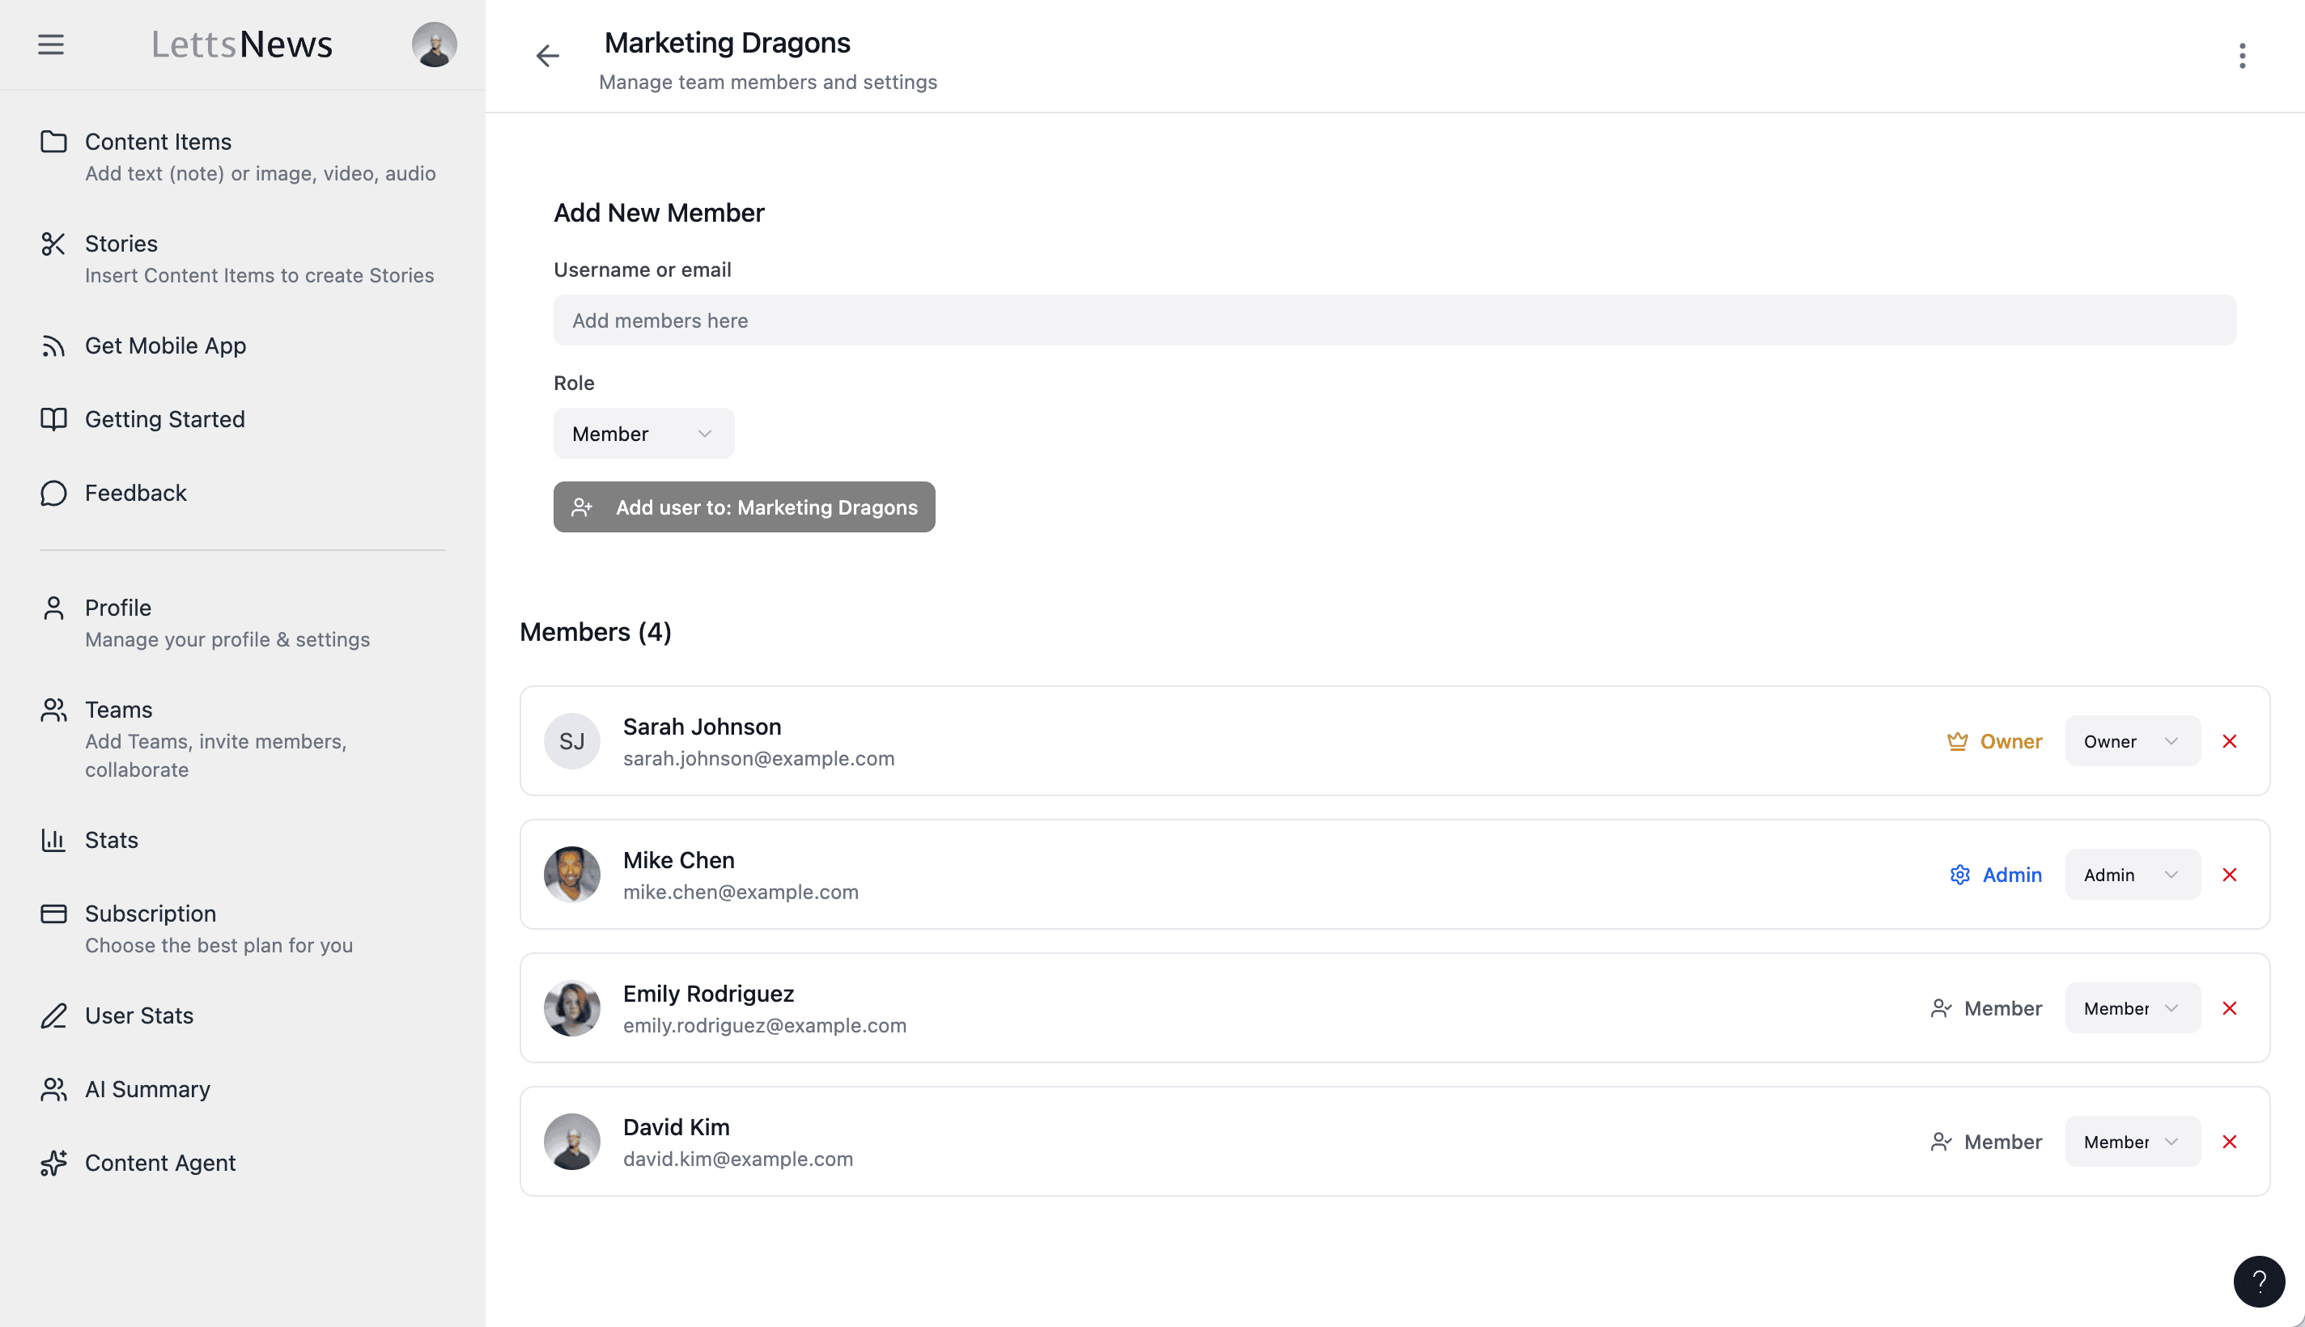
Task: Click the help question mark icon
Action: [x=2259, y=1282]
